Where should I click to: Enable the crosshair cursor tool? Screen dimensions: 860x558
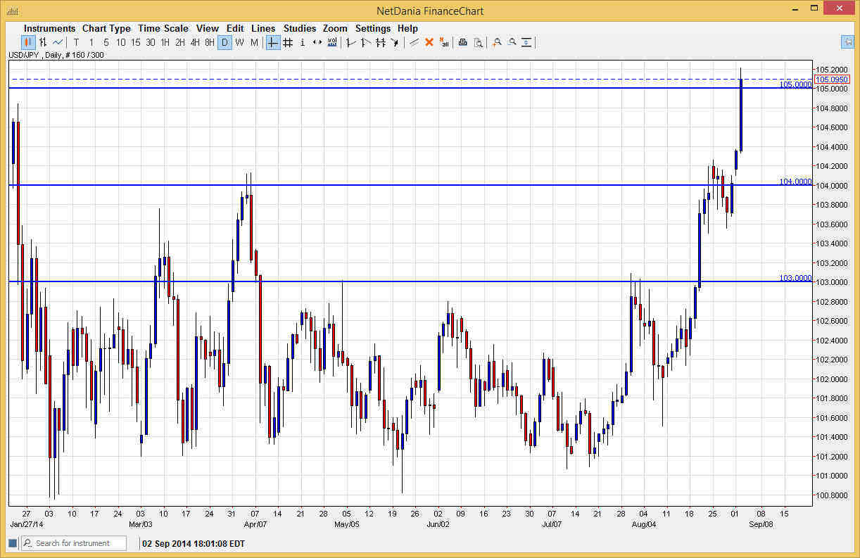point(272,42)
